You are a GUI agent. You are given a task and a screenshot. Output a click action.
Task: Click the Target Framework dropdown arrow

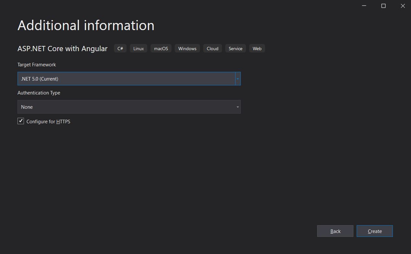pyautogui.click(x=238, y=79)
